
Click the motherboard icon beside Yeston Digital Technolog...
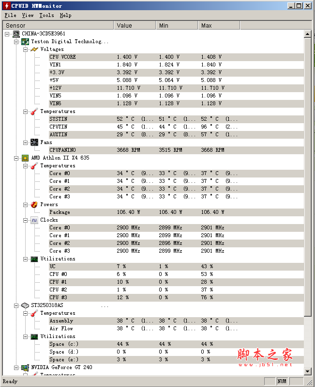pos(25,42)
